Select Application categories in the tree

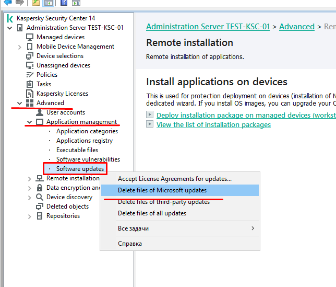[x=87, y=131]
